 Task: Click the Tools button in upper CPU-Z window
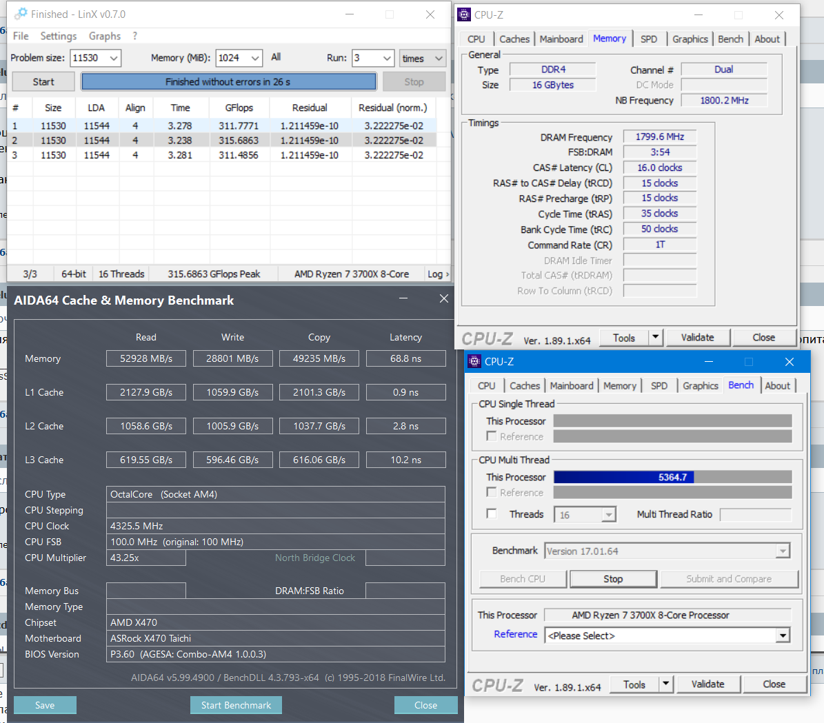(624, 338)
